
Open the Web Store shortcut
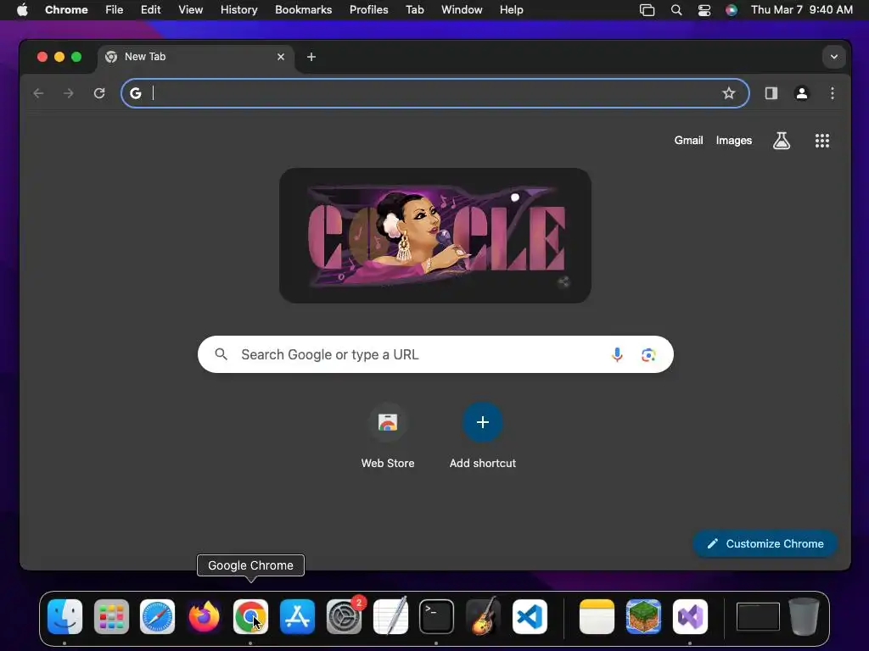tap(388, 437)
